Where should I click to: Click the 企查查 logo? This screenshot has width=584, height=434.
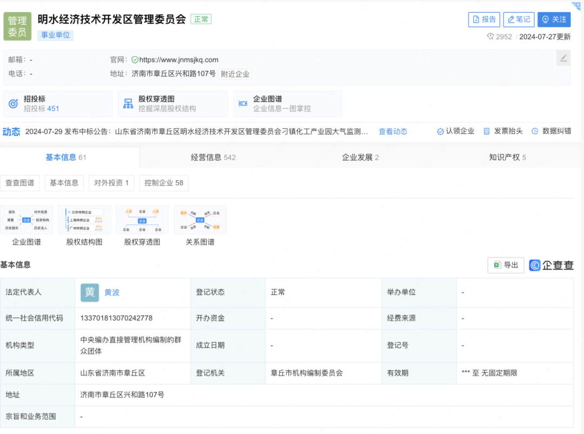[x=551, y=265]
